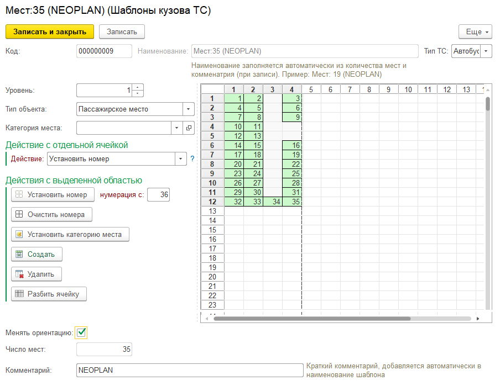Open the 'Еще' menu
Image resolution: width=500 pixels, height=386 pixels.
(475, 32)
